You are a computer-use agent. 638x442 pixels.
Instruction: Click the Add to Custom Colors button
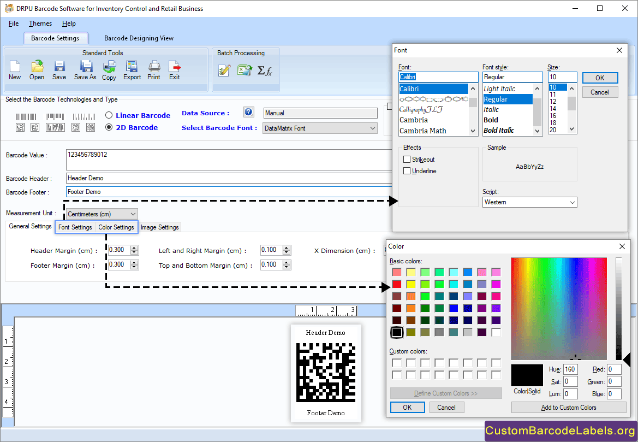click(x=569, y=408)
